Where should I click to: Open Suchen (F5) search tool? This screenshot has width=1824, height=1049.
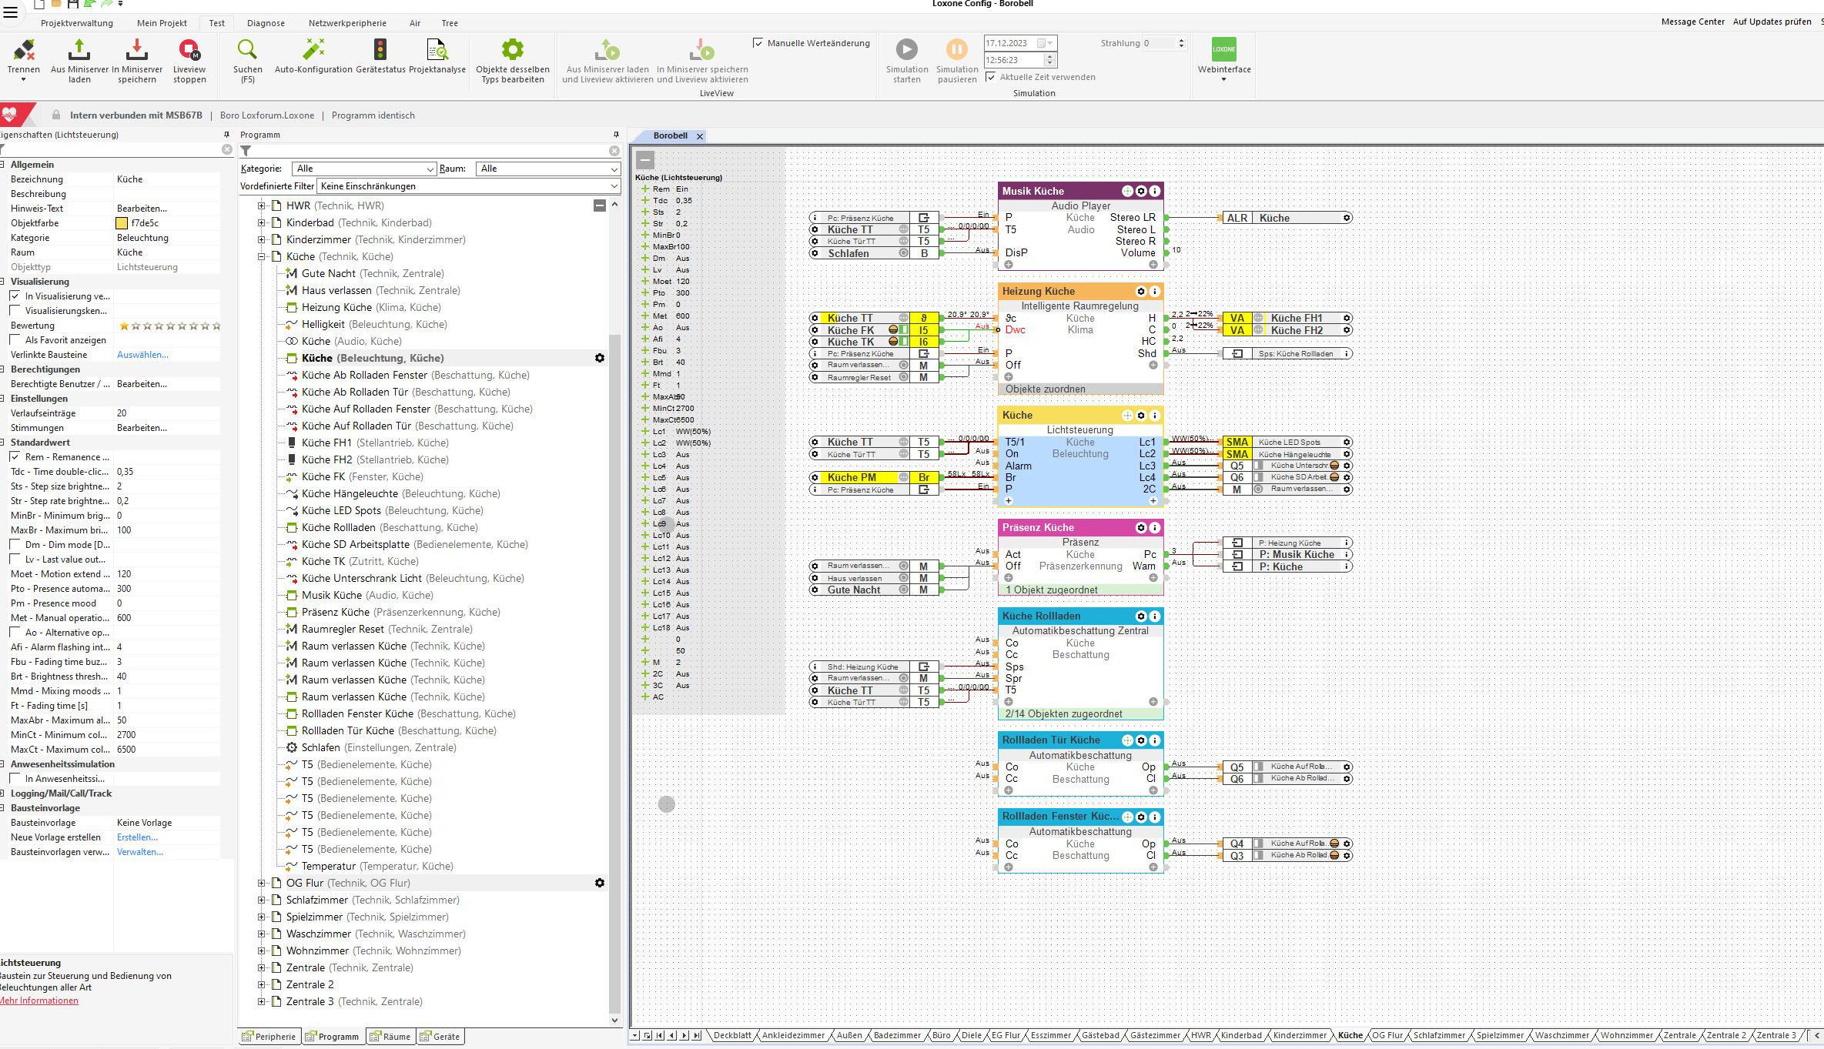tap(247, 51)
